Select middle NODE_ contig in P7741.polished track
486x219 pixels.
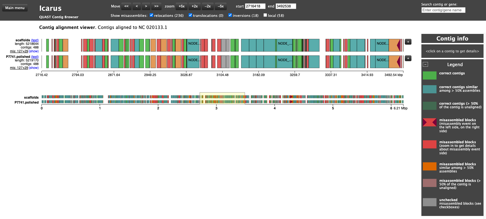[x=284, y=62]
